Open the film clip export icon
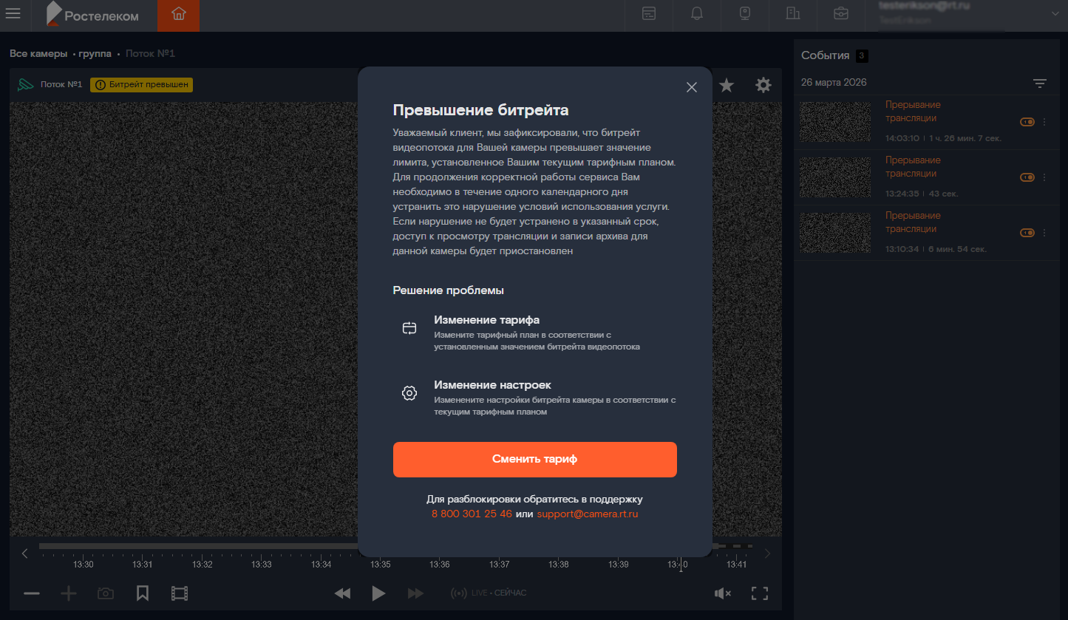 [180, 593]
